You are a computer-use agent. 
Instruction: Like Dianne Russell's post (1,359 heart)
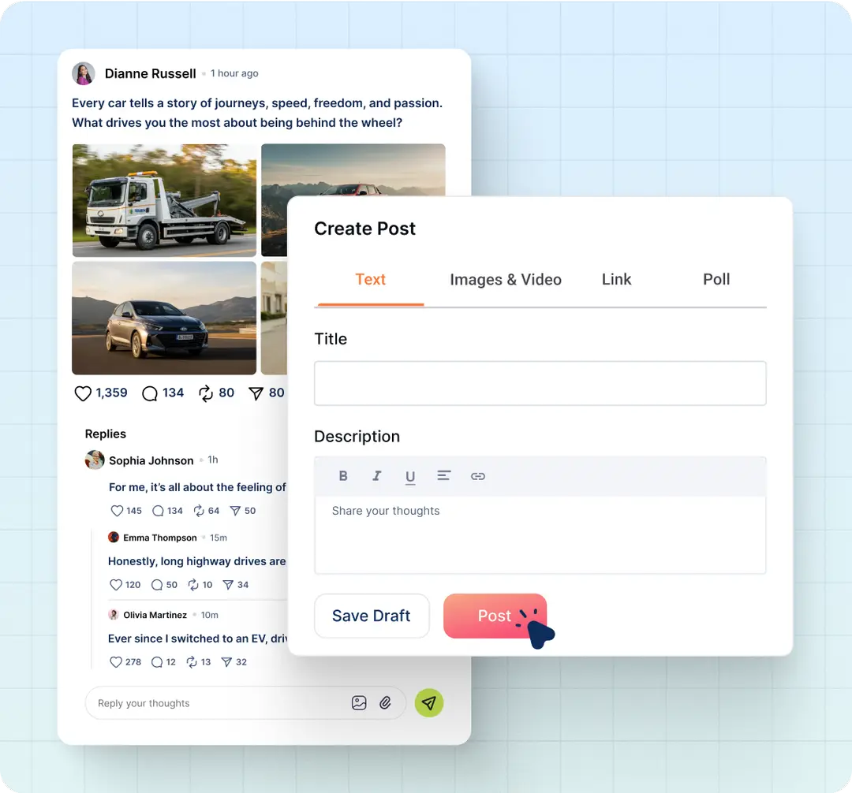tap(83, 393)
